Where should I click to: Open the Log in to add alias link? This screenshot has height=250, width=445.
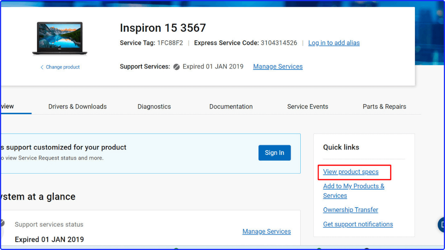pyautogui.click(x=334, y=43)
